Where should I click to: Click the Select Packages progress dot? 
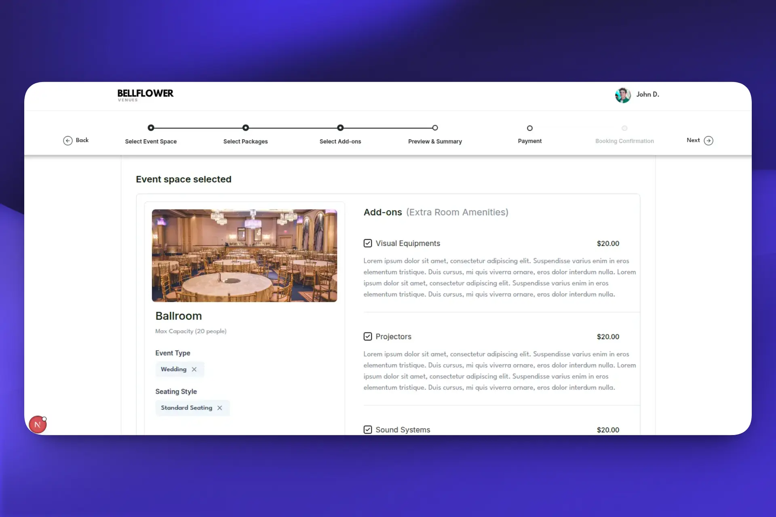click(245, 128)
